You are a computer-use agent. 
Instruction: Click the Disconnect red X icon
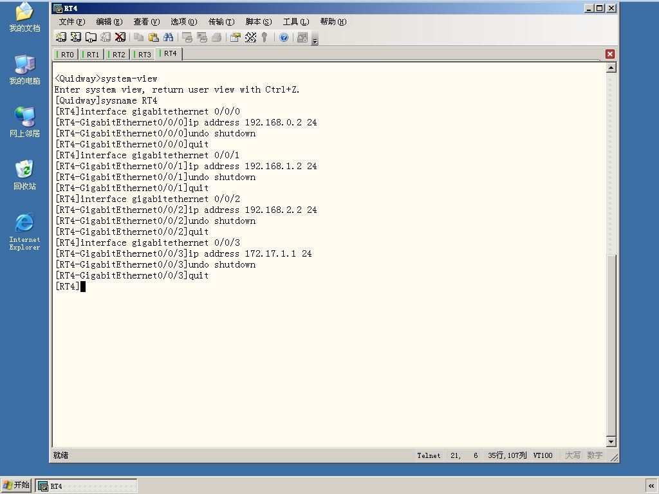click(x=120, y=37)
